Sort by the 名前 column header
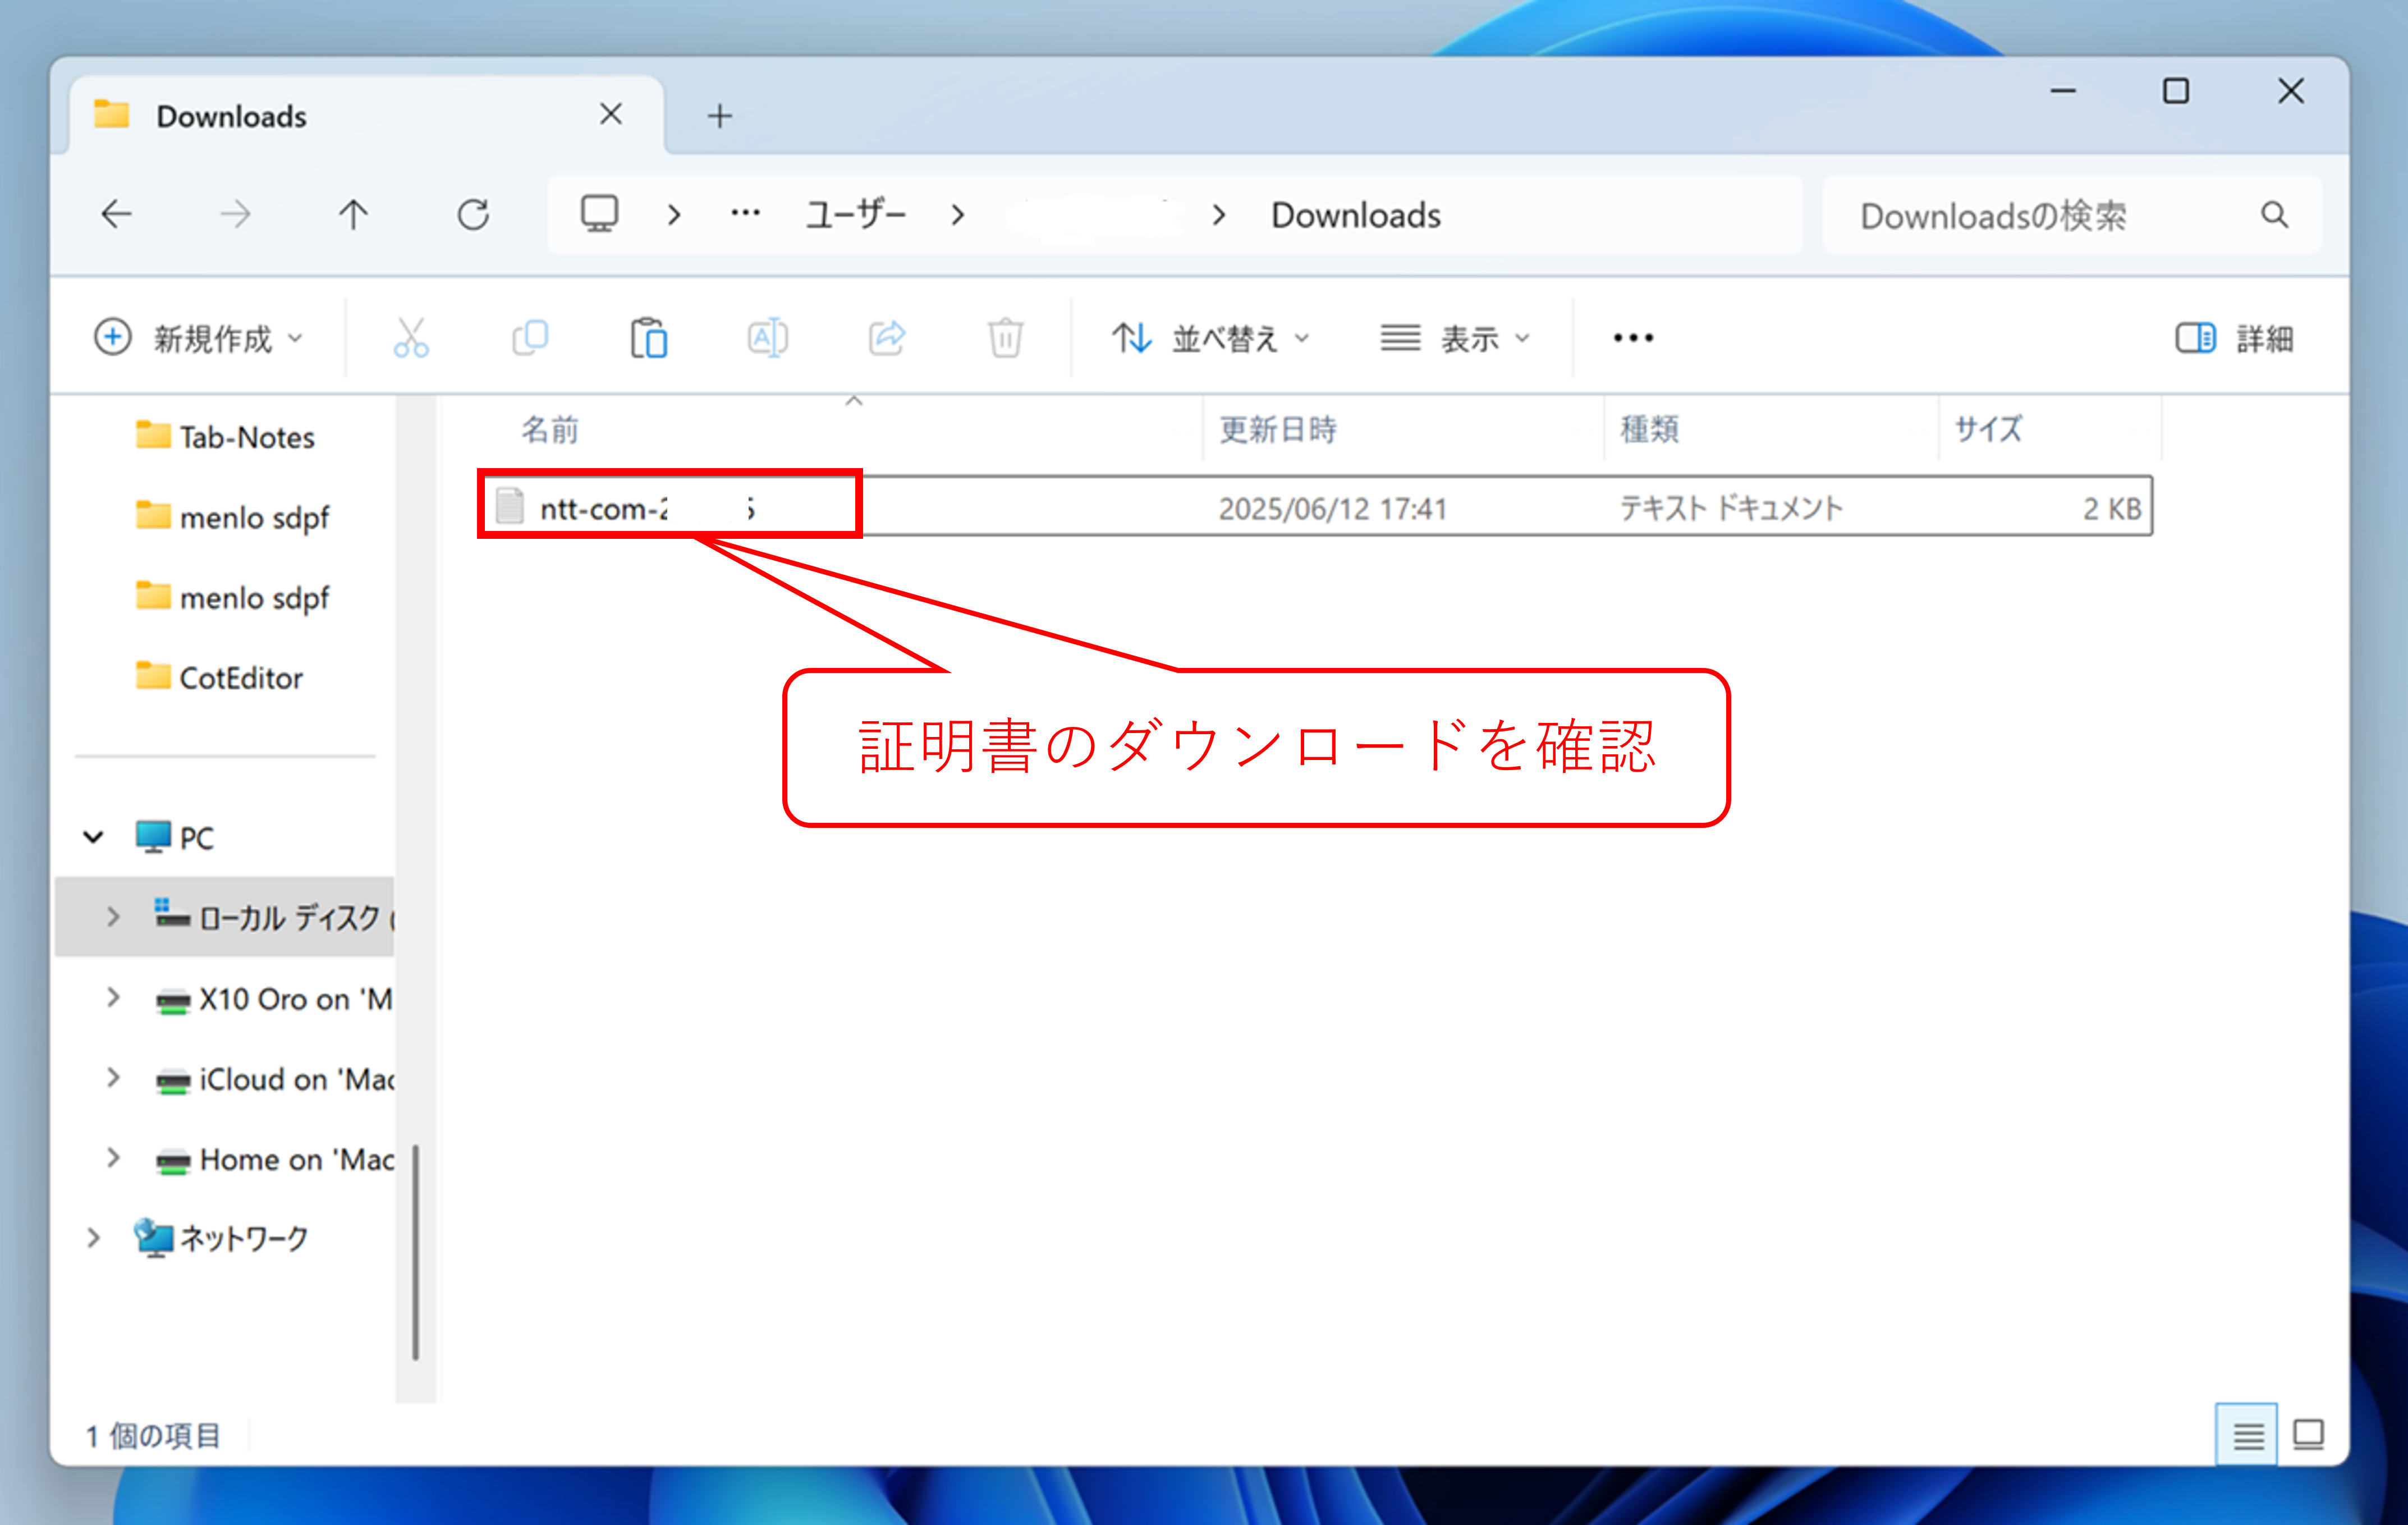Viewport: 2408px width, 1525px height. click(x=549, y=429)
